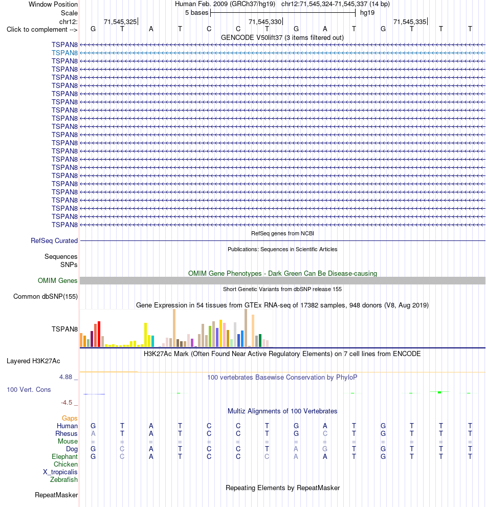Viewport: 486px width, 507px height.
Task: Open the GENCODE V50lift37 track title
Action: click(x=282, y=37)
